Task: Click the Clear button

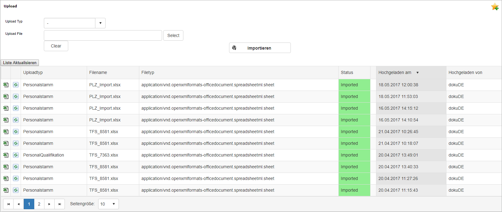Action: [56, 46]
